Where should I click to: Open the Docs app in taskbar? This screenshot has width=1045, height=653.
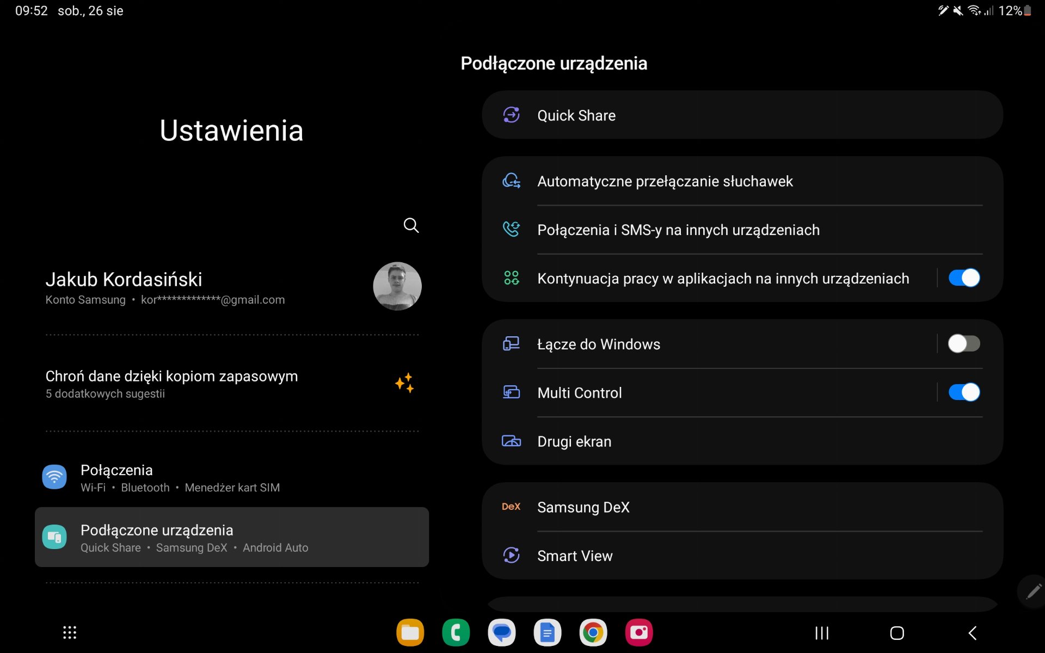pos(547,632)
